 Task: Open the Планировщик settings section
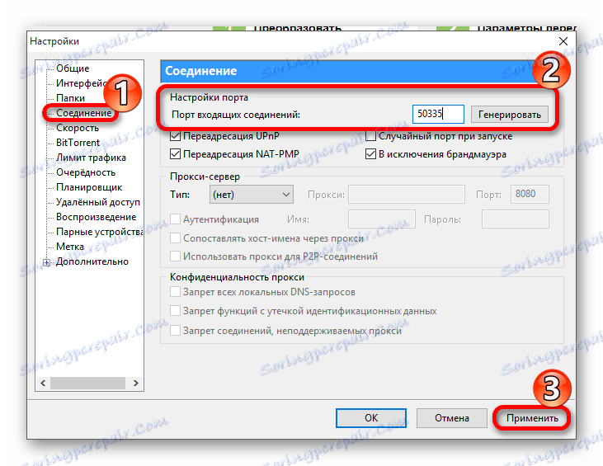click(89, 187)
